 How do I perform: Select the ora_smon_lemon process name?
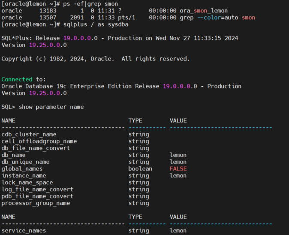(204, 11)
